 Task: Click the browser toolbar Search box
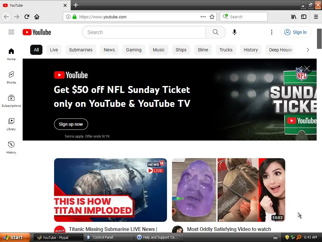click(244, 17)
